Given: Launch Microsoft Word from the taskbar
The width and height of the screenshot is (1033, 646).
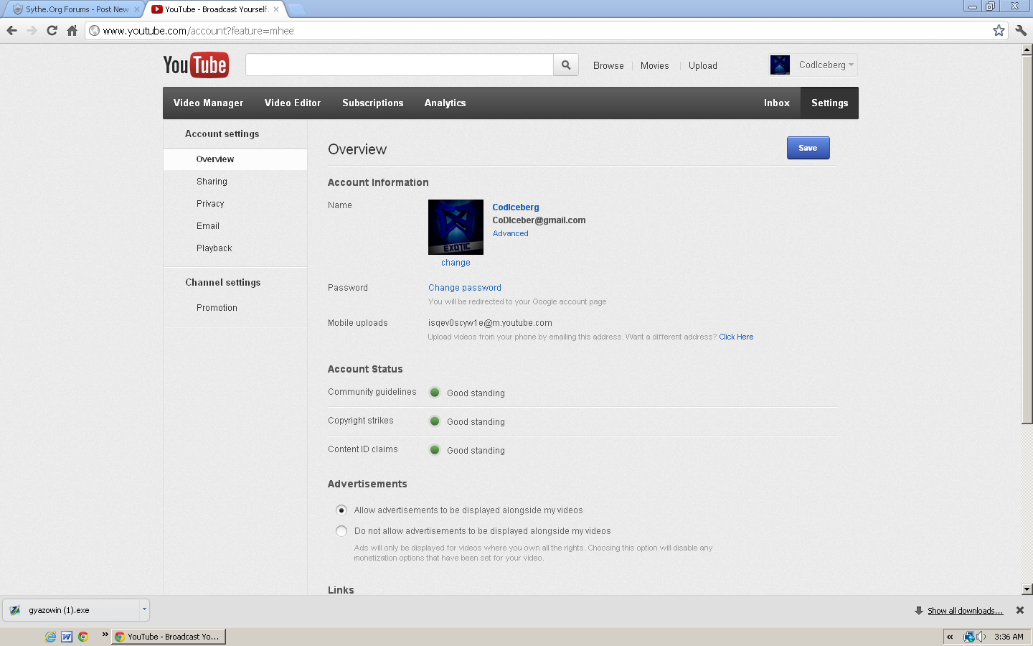Looking at the screenshot, I should [x=67, y=637].
